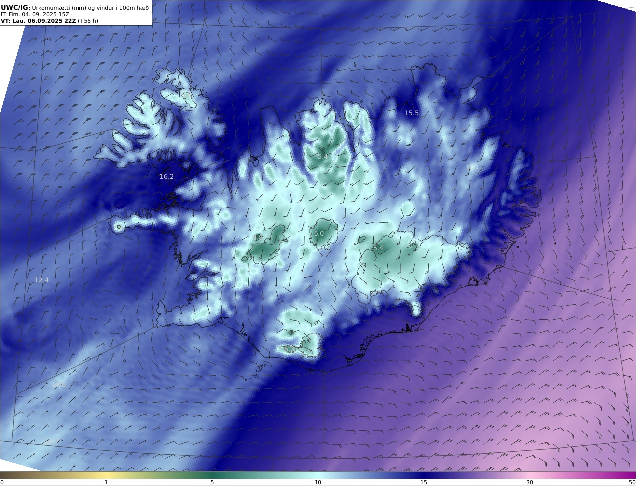Click the faint 10.1 value in east Iceland

point(473,167)
